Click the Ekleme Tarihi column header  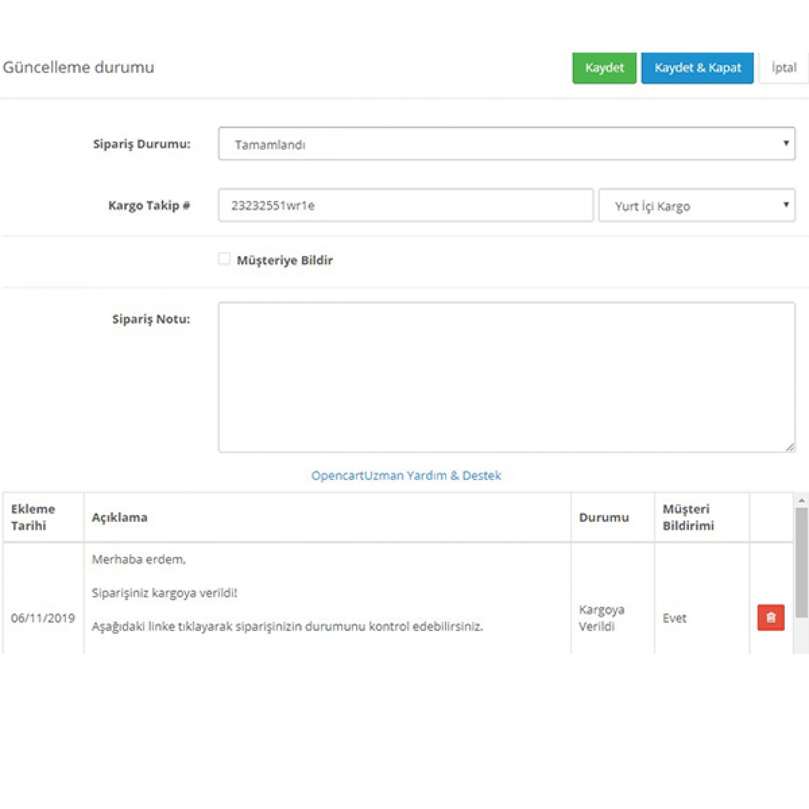(33, 517)
